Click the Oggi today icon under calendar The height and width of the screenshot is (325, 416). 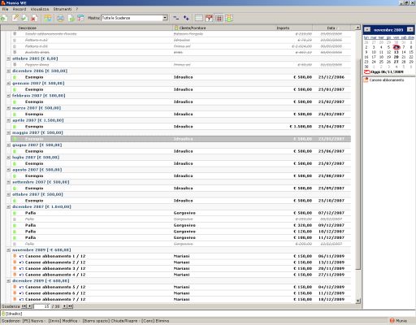click(x=367, y=72)
